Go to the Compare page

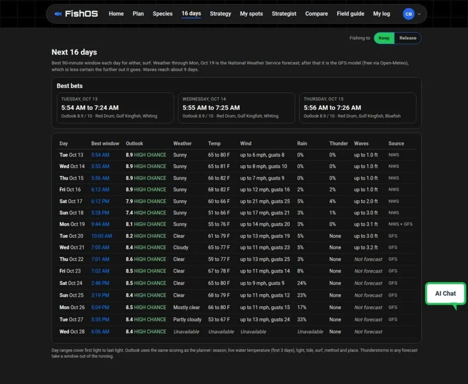pyautogui.click(x=316, y=14)
